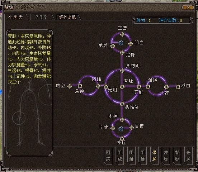
Task: Switch to the 任脉 meridian tab
Action: click(x=188, y=156)
